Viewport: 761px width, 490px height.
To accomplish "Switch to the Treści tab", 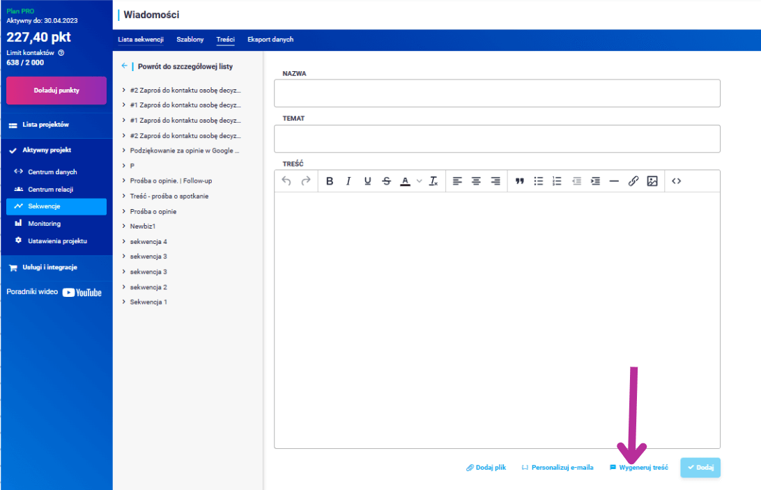I will 225,39.
